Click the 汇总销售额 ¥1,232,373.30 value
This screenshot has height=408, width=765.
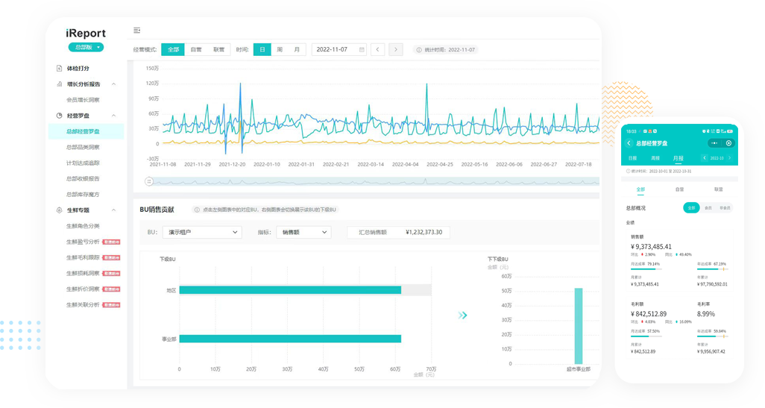click(x=424, y=232)
